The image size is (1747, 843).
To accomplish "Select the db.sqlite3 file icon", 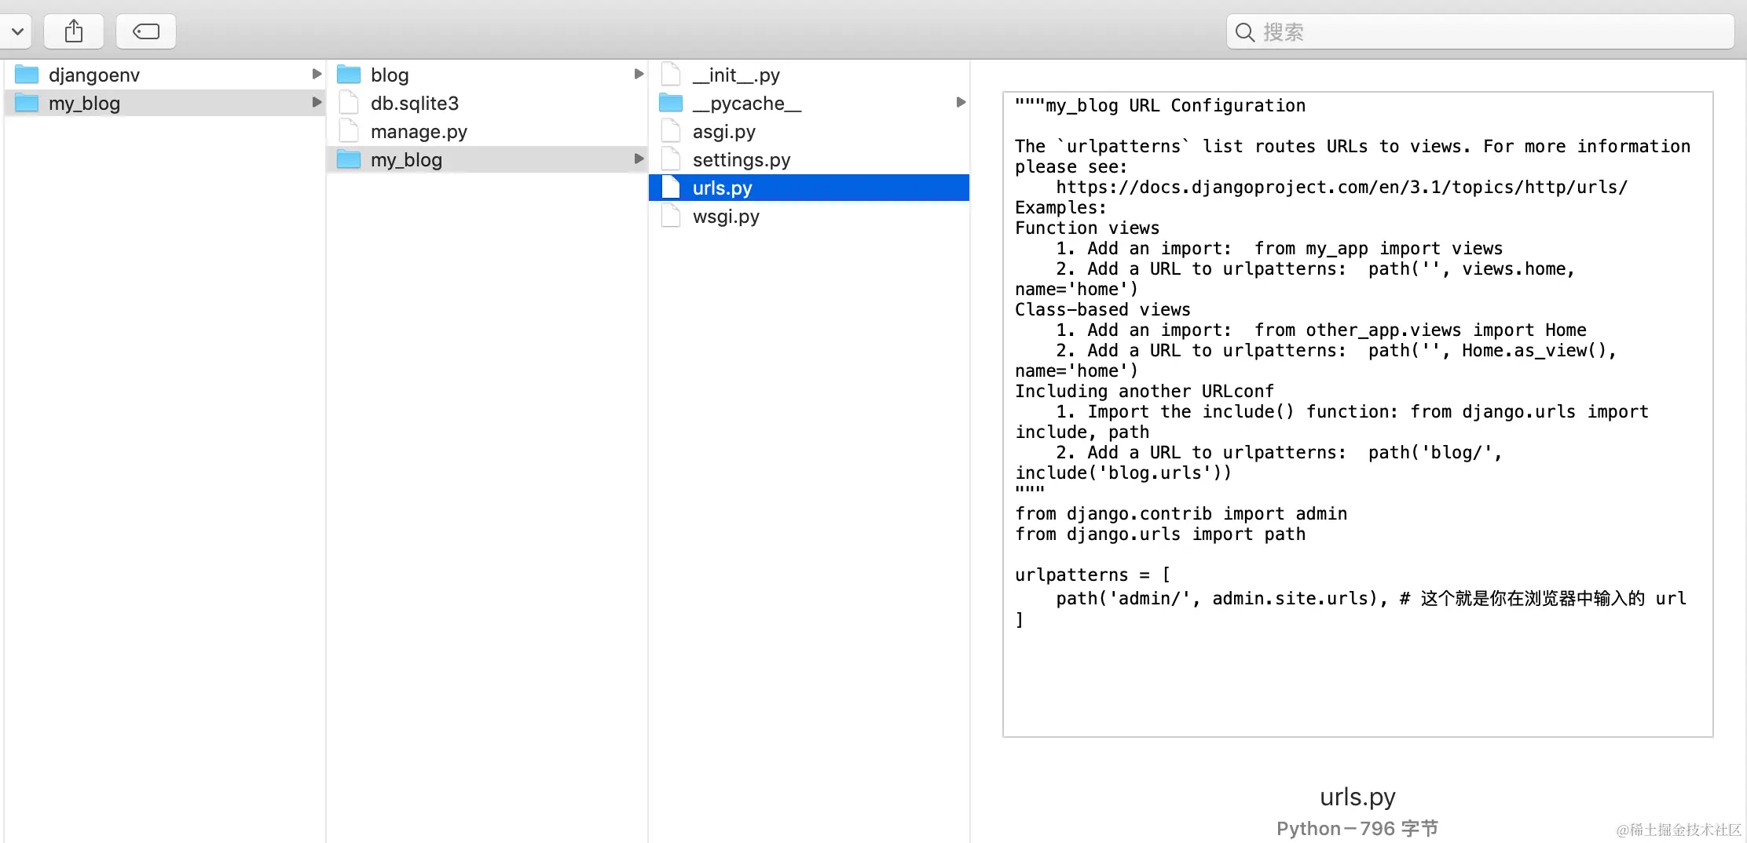I will coord(349,103).
